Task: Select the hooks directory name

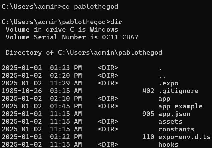Action: pyautogui.click(x=168, y=145)
